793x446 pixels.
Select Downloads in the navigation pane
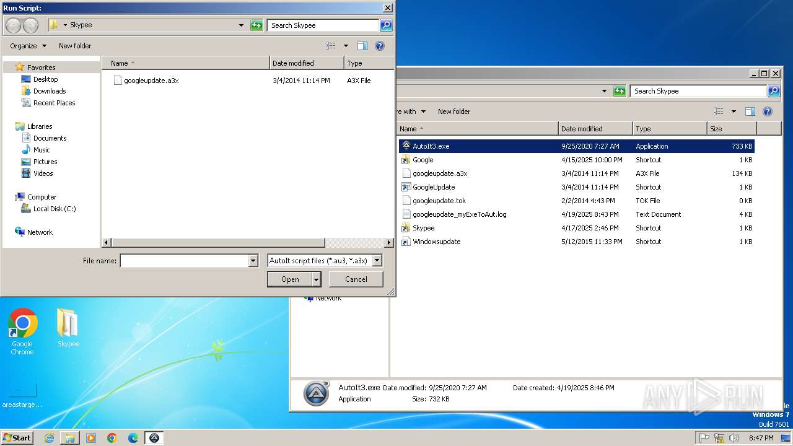coord(50,91)
